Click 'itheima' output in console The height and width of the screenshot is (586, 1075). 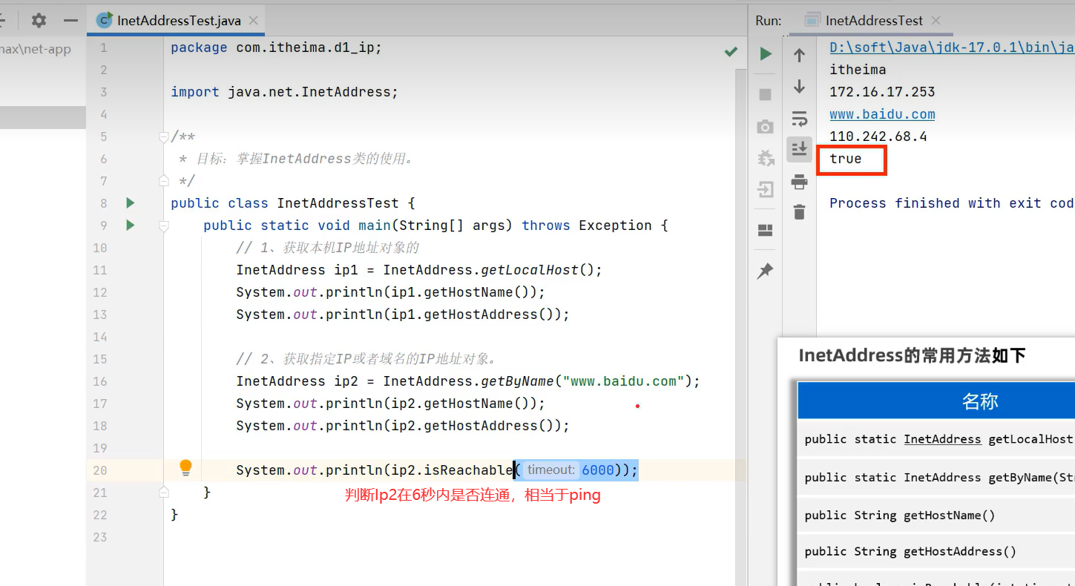[858, 70]
